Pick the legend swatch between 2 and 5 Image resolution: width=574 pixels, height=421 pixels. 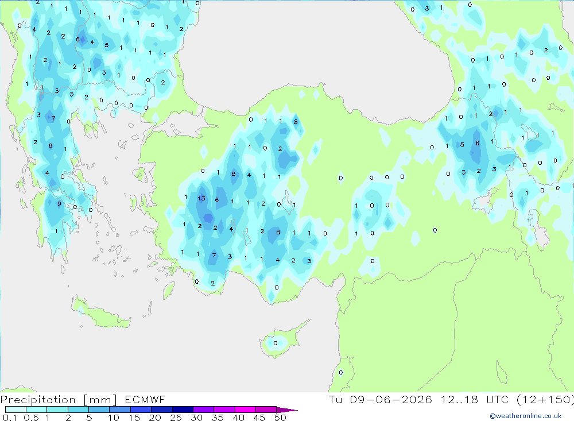[x=78, y=410]
